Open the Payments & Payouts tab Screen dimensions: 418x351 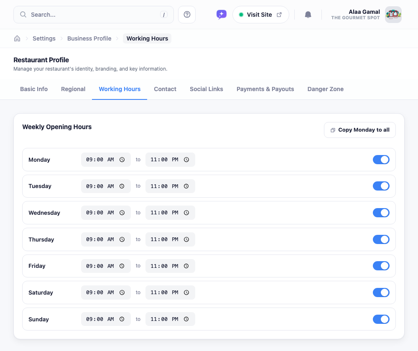[265, 89]
